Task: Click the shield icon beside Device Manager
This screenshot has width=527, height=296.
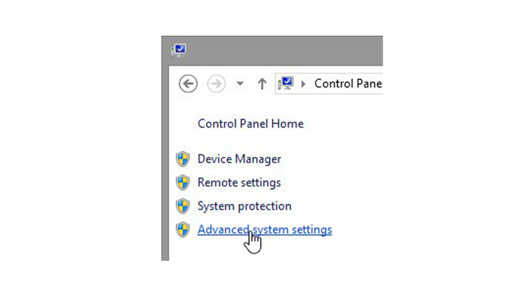Action: pos(183,159)
